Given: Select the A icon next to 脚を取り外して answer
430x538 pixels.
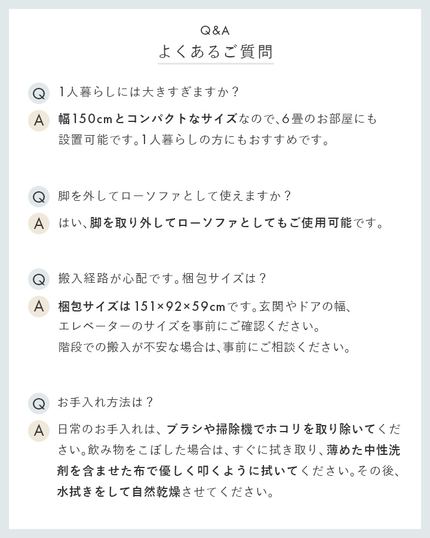Looking at the screenshot, I should click(39, 224).
